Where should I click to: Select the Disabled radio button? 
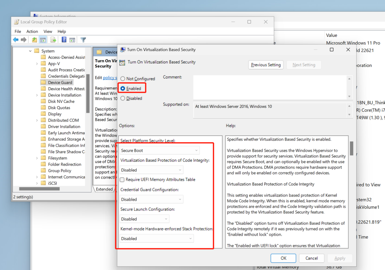tap(123, 98)
